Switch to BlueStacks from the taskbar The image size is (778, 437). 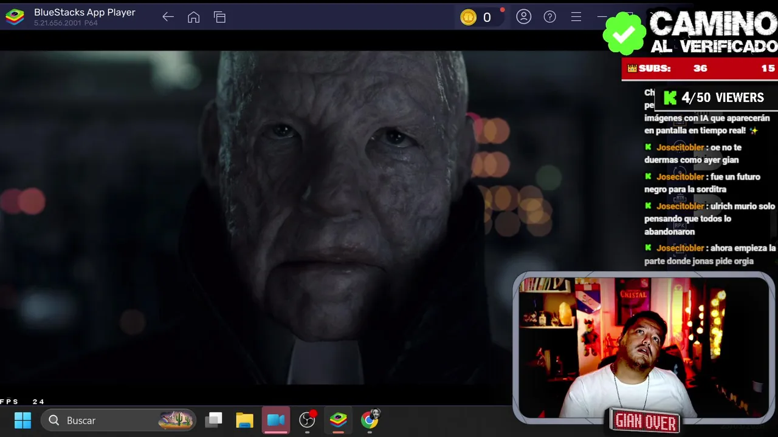(339, 419)
